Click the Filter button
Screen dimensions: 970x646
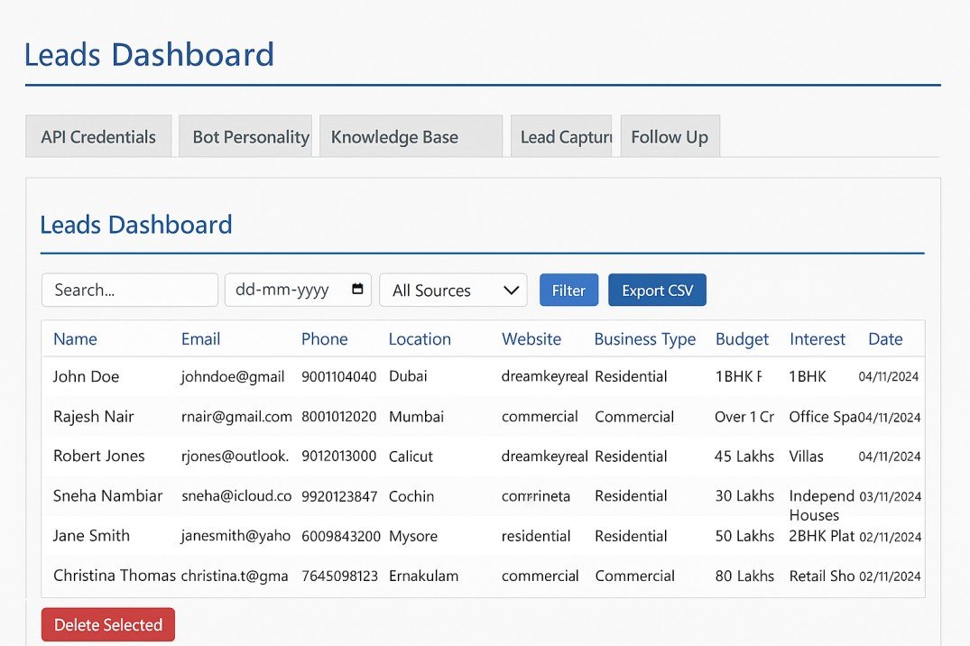tap(568, 291)
